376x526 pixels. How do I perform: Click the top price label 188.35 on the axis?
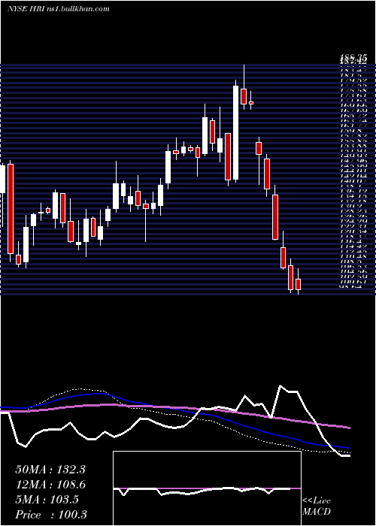coord(353,59)
